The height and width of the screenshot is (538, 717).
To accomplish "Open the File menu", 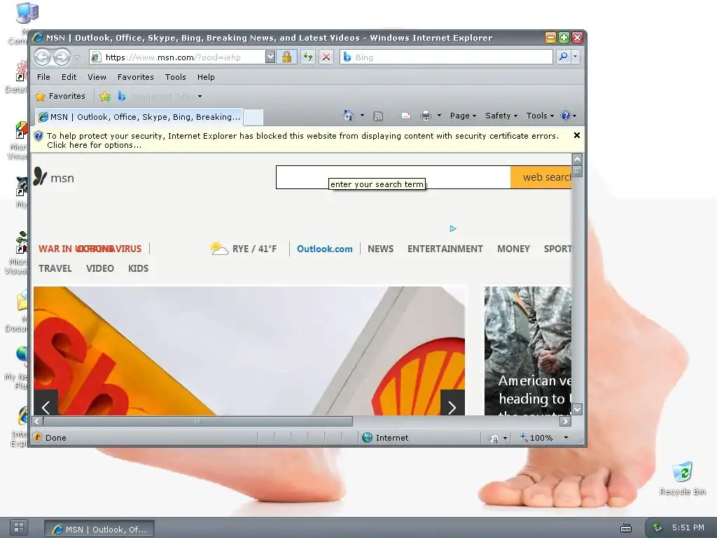I will pos(43,77).
